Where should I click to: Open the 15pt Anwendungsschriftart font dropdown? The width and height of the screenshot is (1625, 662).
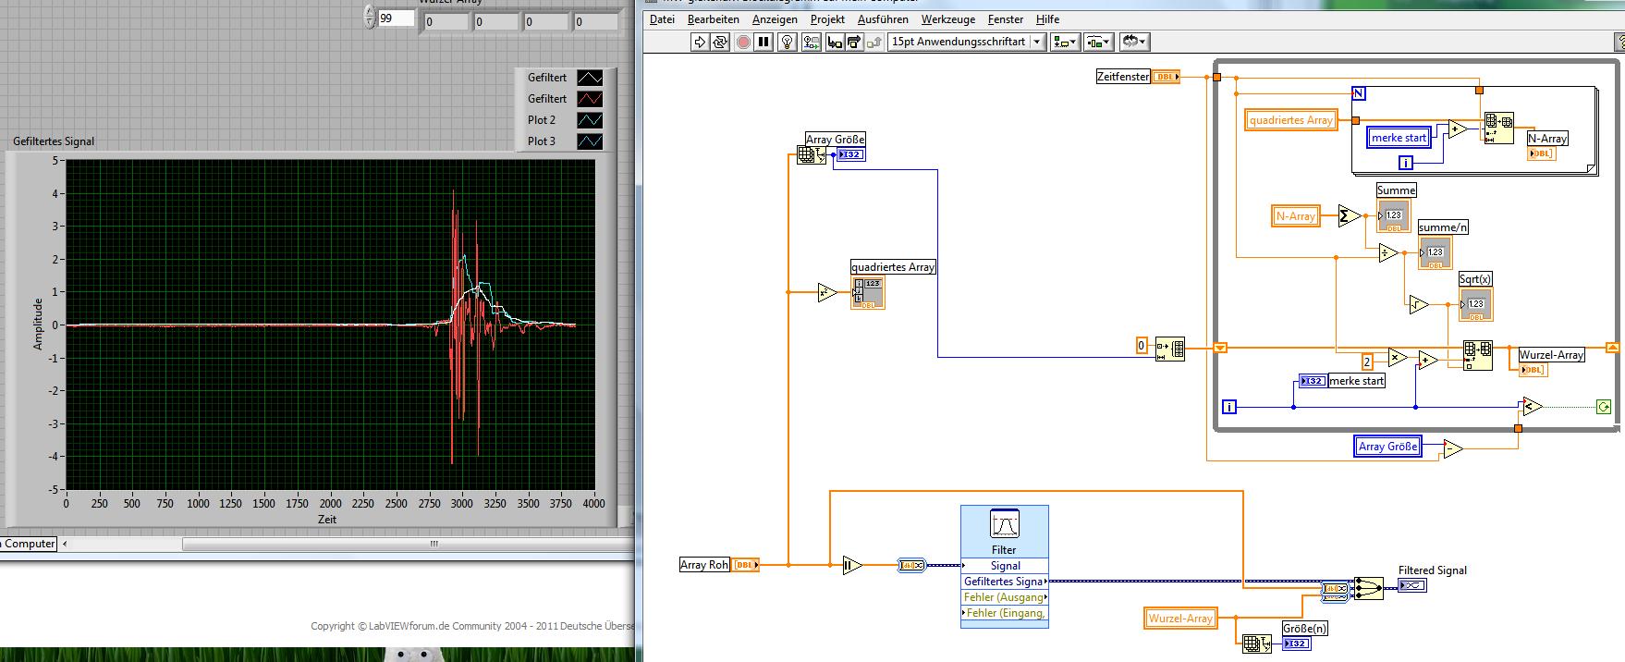pos(966,42)
